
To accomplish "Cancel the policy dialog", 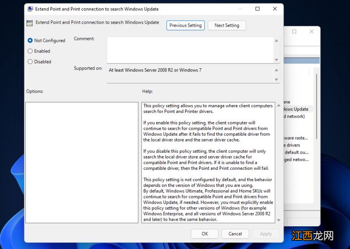I will point(235,234).
